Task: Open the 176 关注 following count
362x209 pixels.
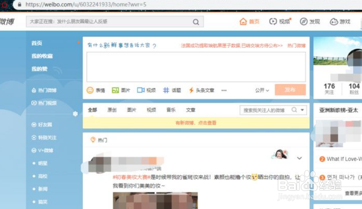Action: [x=329, y=89]
